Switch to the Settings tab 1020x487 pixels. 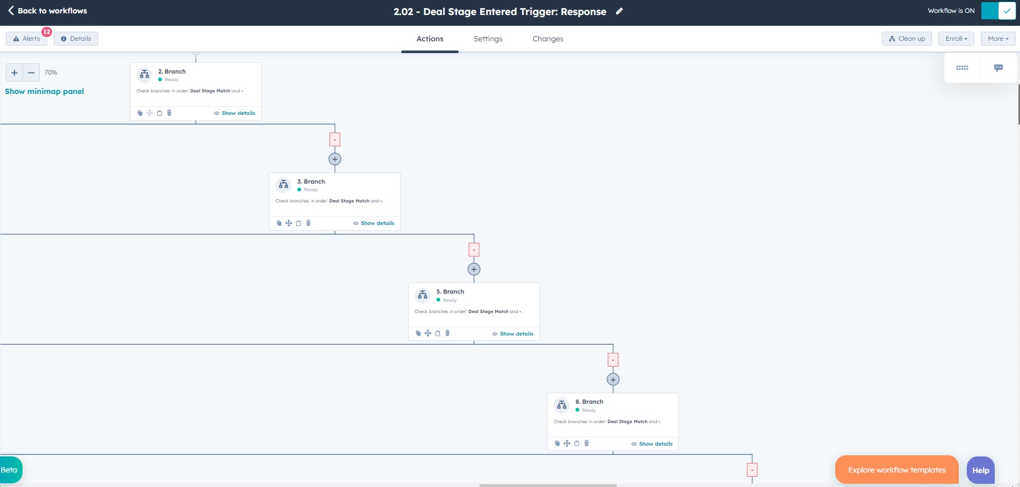(488, 39)
